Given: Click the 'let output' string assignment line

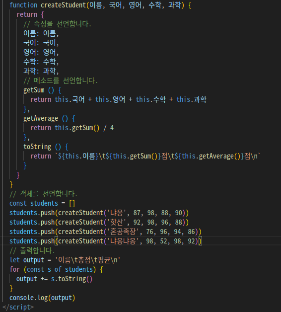Looking at the screenshot, I should pyautogui.click(x=65, y=260).
